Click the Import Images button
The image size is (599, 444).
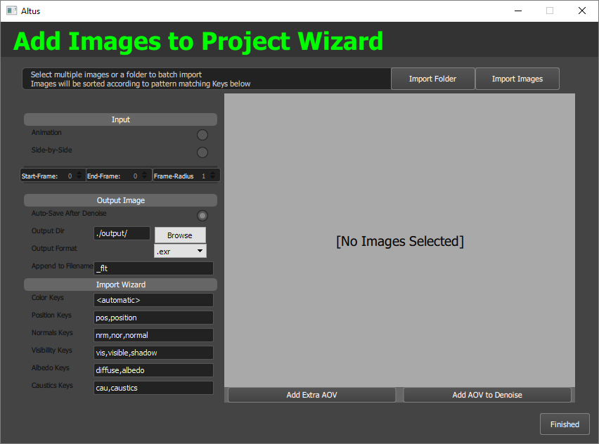pyautogui.click(x=517, y=79)
